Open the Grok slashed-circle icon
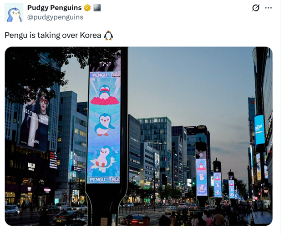This screenshot has width=284, height=234. tap(256, 8)
